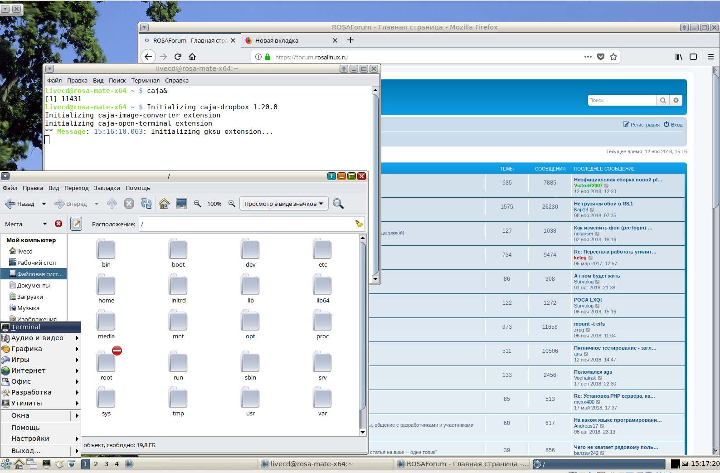Click the Reload icon in file manager toolbar
The width and height of the screenshot is (720, 473).
(x=146, y=204)
